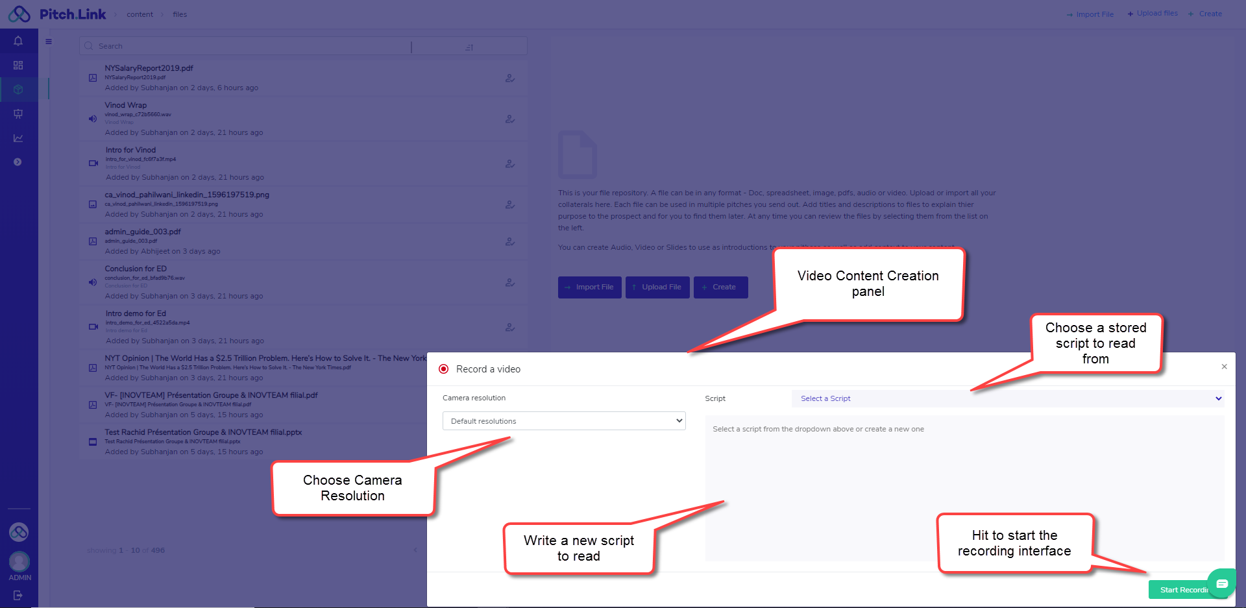Open the analytics chart icon in sidebar
This screenshot has height=608, width=1246.
pyautogui.click(x=18, y=138)
